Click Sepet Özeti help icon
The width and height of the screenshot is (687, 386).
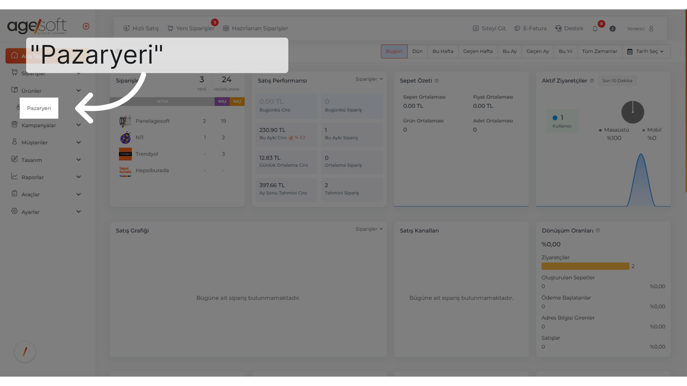click(437, 81)
